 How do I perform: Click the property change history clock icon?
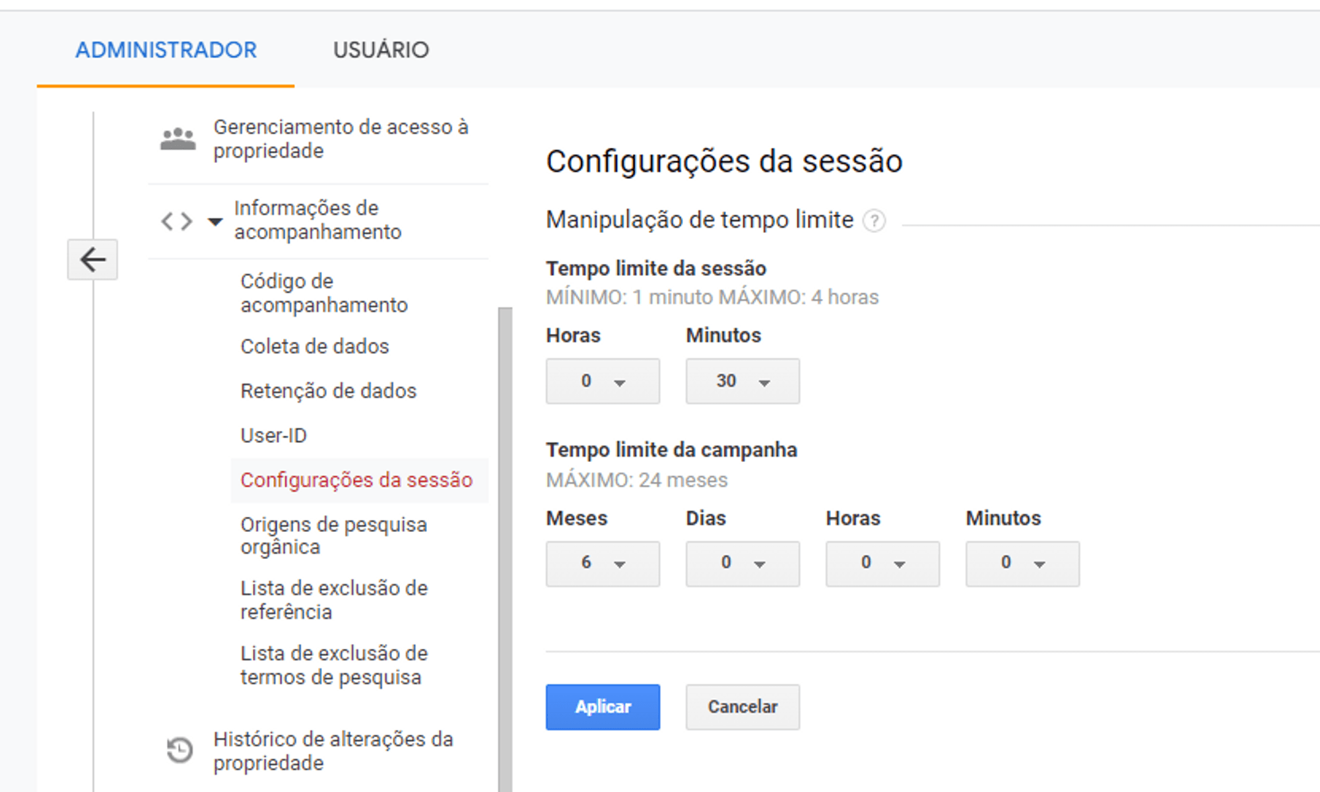click(x=180, y=750)
